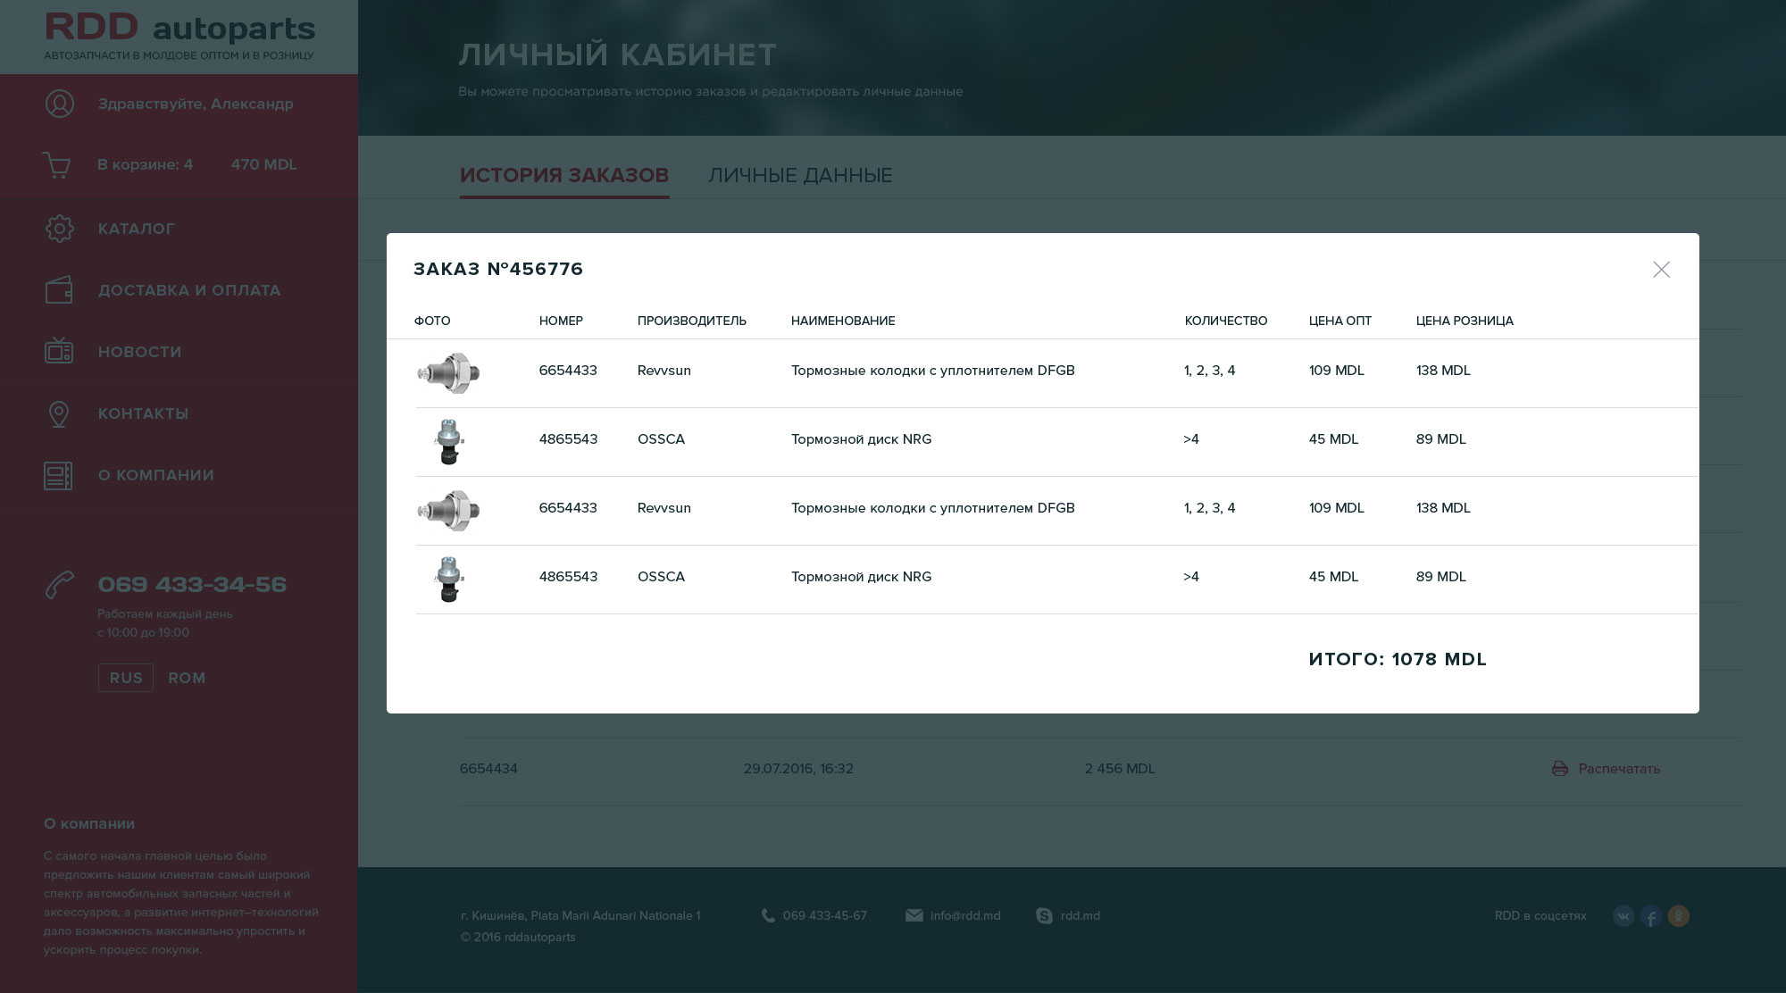Click the О компании heading at the sidebar bottom
The width and height of the screenshot is (1786, 993).
pyautogui.click(x=89, y=823)
